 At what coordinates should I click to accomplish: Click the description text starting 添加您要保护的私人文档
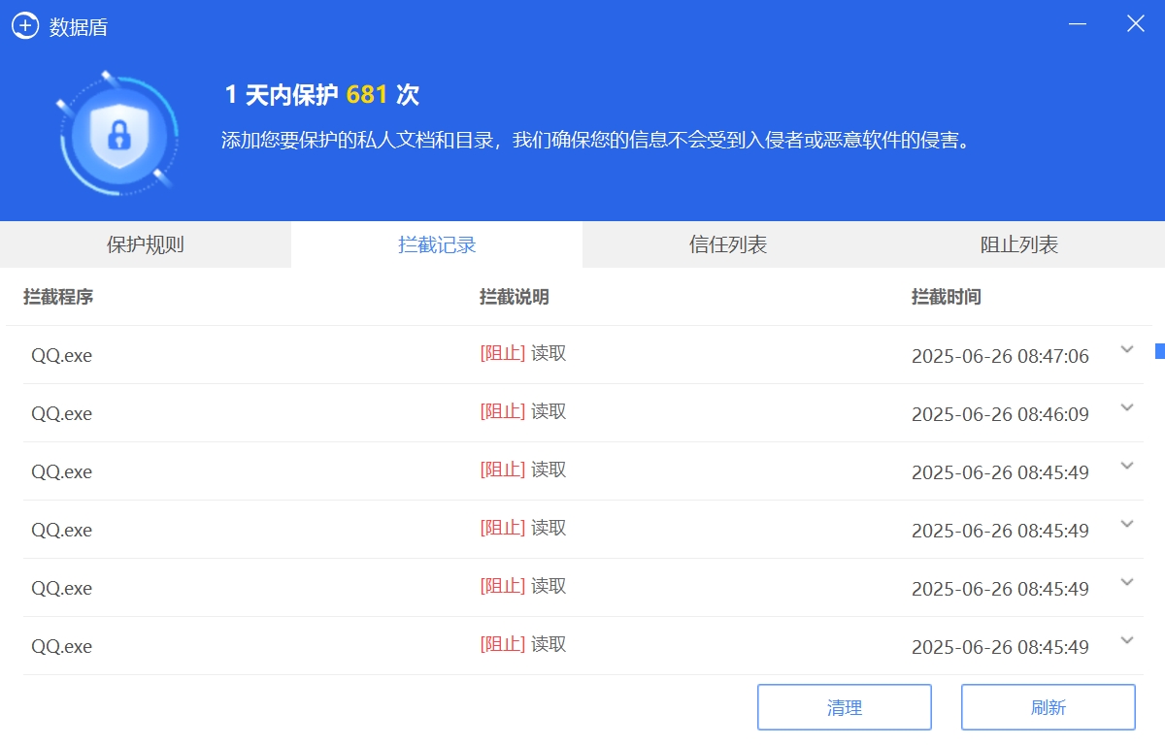(x=597, y=141)
